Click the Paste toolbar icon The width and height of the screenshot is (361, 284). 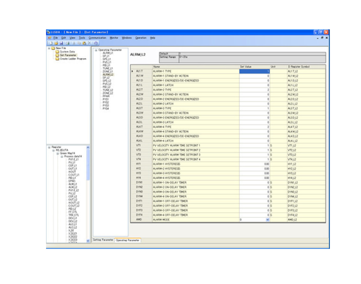tap(84, 43)
